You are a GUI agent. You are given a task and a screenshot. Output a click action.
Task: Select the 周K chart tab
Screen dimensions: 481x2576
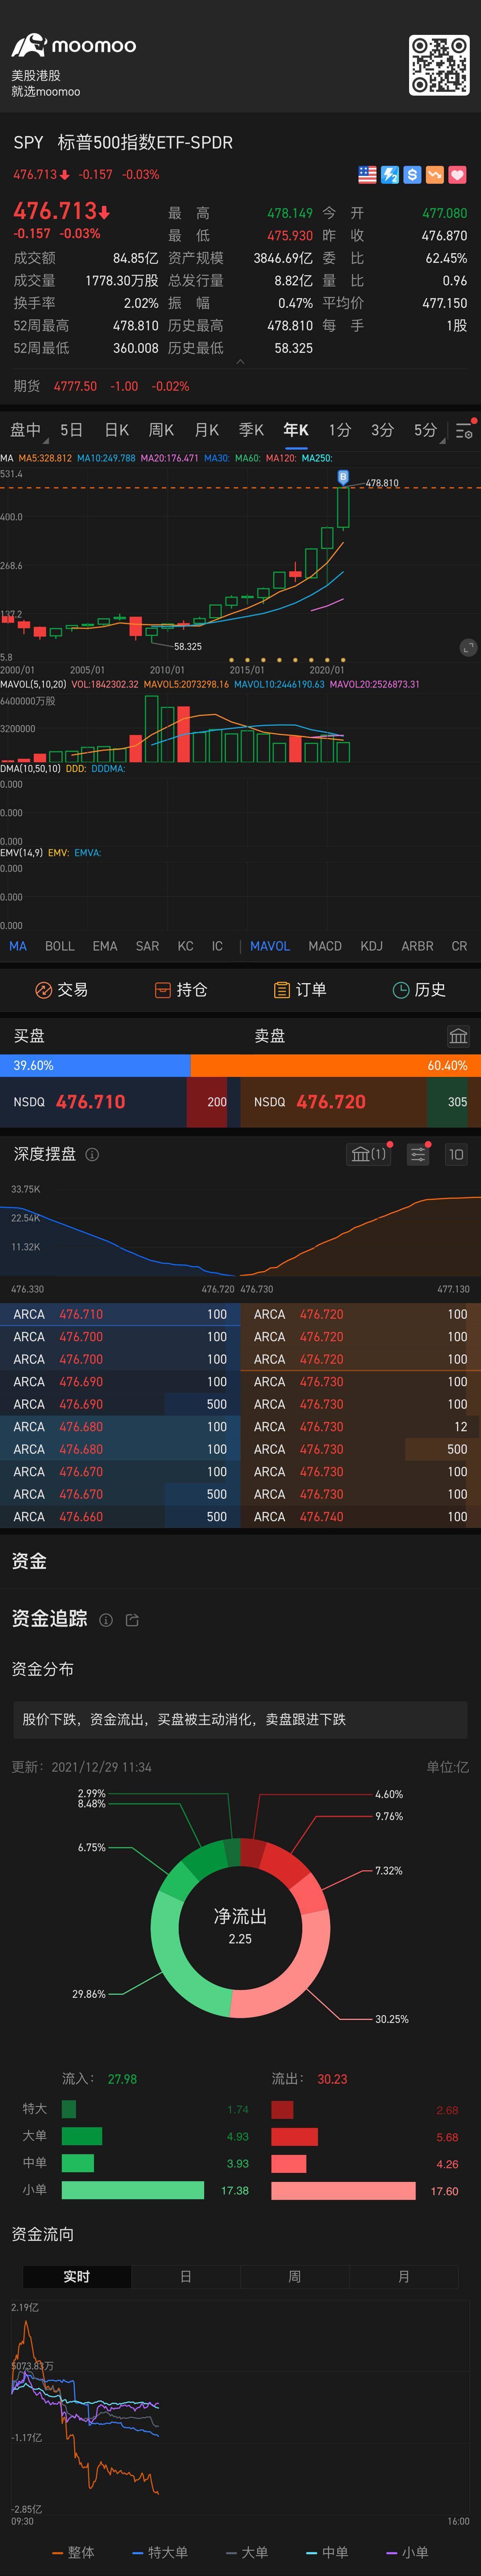(161, 430)
